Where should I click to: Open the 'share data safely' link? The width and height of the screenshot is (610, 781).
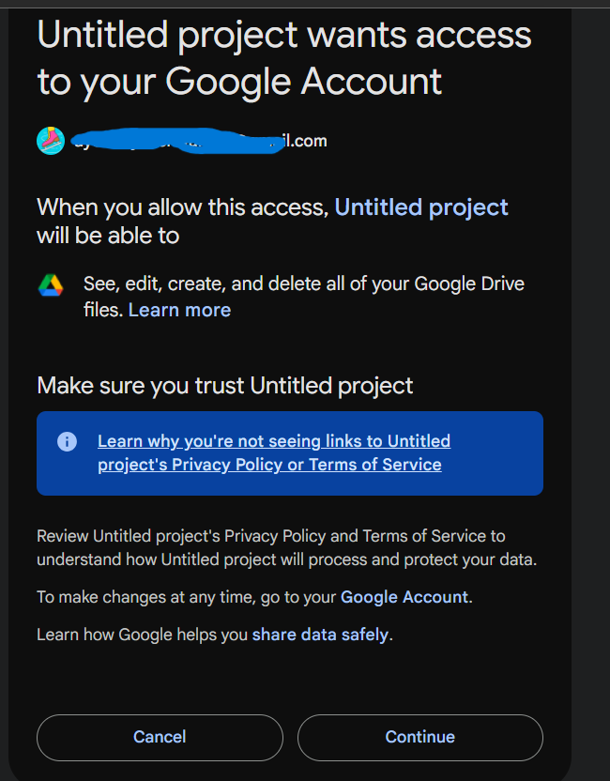[320, 635]
